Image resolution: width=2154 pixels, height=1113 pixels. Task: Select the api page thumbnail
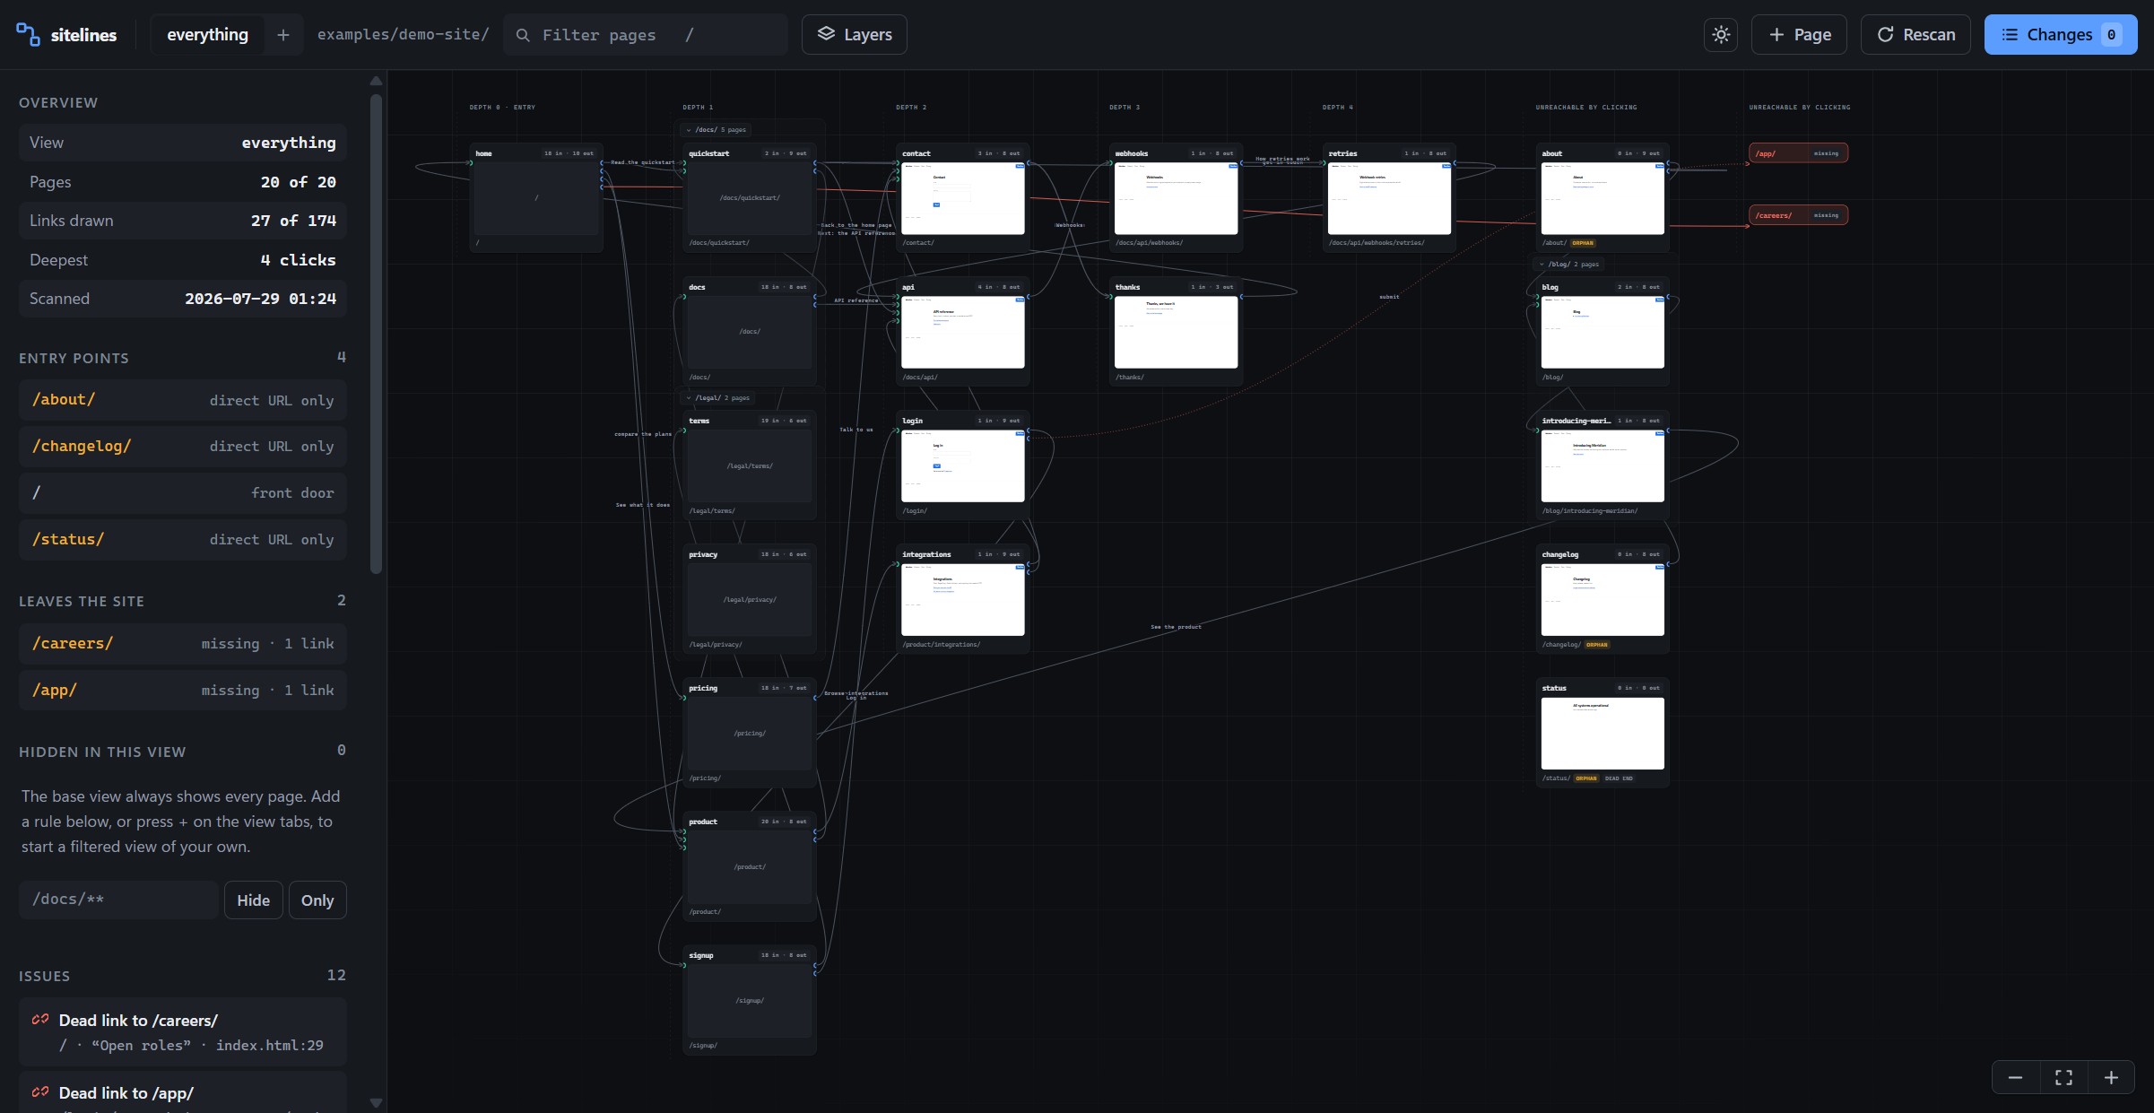pos(962,332)
